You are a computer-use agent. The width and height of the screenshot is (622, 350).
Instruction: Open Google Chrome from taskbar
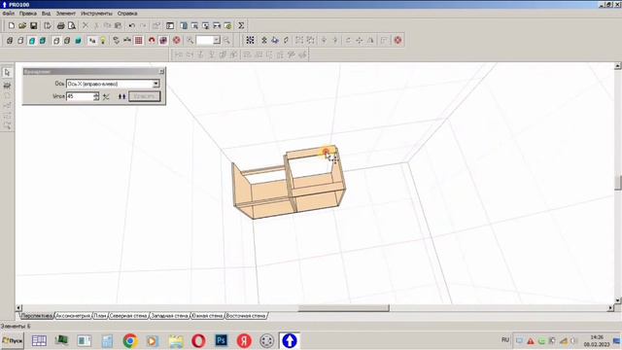[x=129, y=341]
